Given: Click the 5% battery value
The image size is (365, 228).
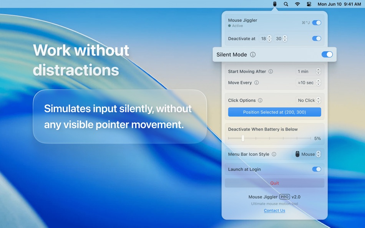Looking at the screenshot, I should pos(317,139).
